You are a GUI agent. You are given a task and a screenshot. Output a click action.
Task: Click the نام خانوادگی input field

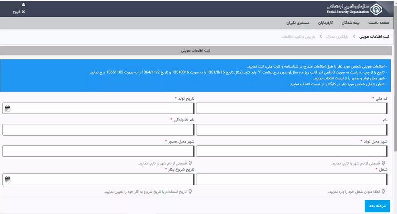pyautogui.click(x=98, y=130)
